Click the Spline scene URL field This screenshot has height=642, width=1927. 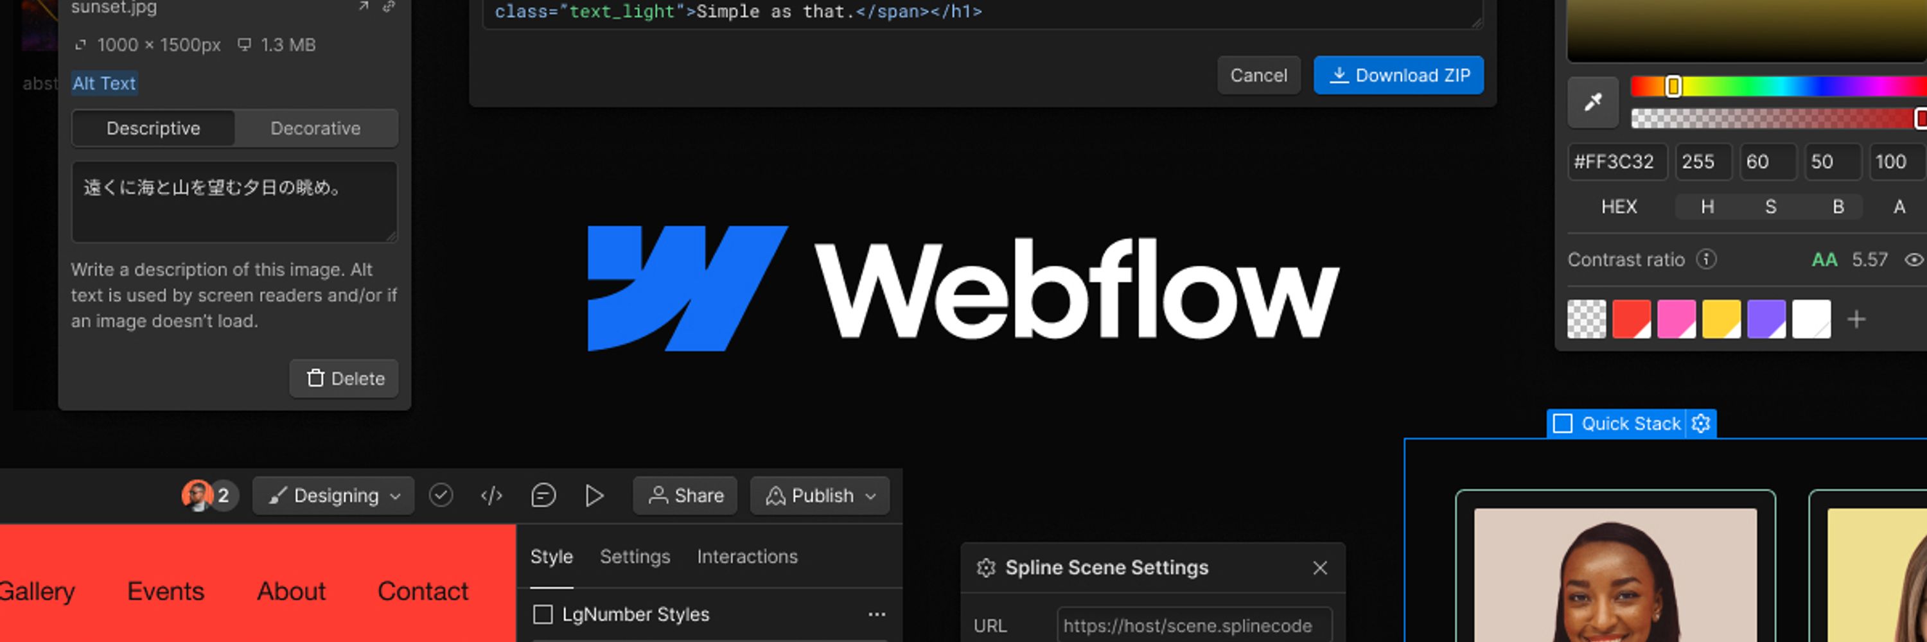point(1194,625)
